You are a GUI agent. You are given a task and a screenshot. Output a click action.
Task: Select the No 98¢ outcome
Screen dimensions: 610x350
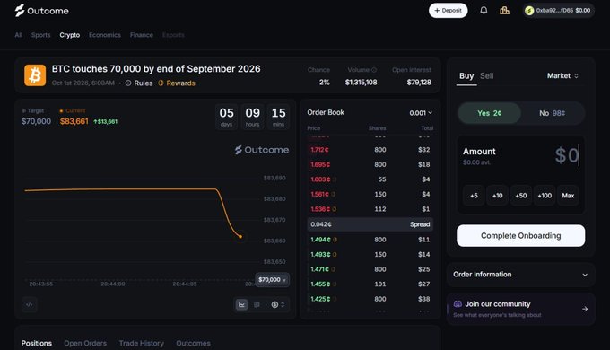pos(552,113)
